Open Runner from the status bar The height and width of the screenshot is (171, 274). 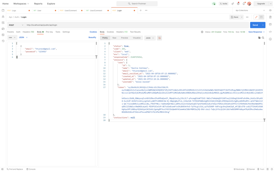click(251, 169)
